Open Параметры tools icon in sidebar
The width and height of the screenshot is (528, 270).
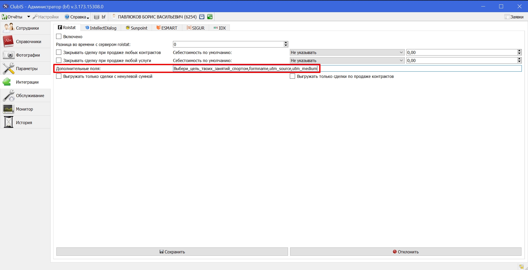click(x=8, y=68)
